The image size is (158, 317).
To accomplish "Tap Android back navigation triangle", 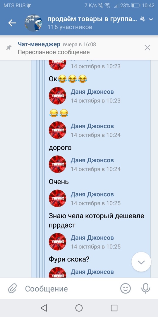I will (44, 308).
